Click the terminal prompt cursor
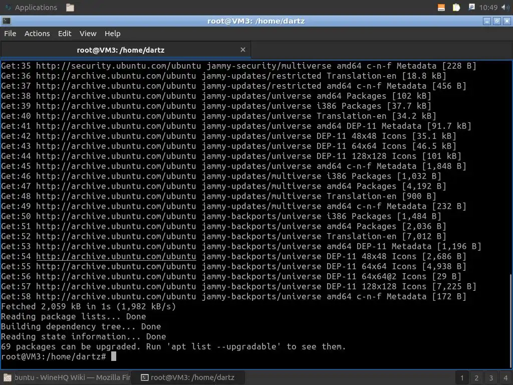 click(x=114, y=356)
